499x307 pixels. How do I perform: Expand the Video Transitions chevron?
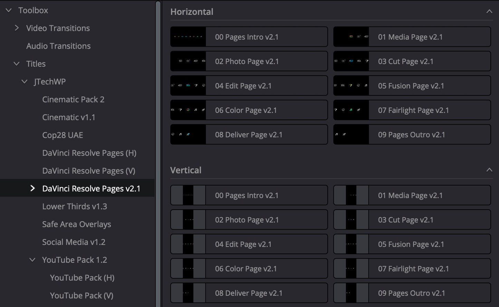tap(17, 28)
